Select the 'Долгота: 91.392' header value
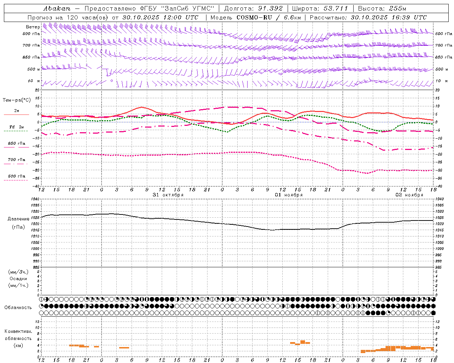 tap(254, 9)
